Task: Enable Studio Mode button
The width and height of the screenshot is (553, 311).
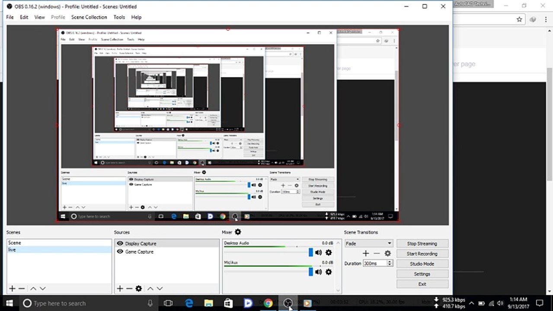Action: tap(422, 264)
